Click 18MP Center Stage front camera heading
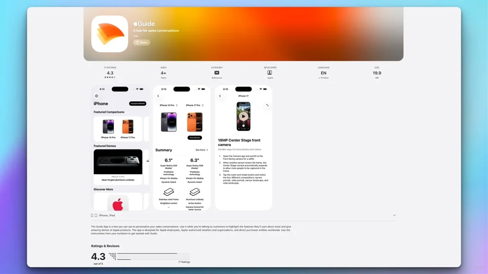 click(239, 142)
